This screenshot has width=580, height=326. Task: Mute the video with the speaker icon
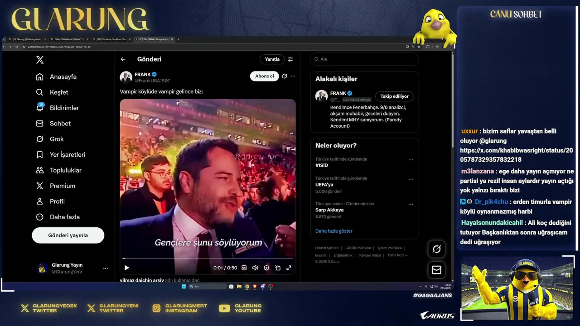[255, 268]
